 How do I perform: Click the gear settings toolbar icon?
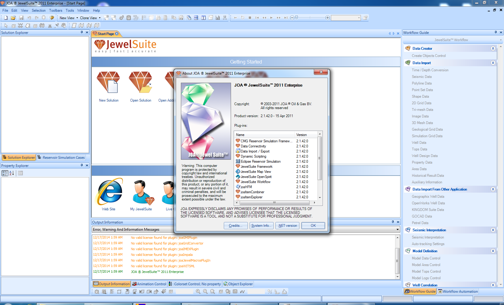tap(121, 18)
